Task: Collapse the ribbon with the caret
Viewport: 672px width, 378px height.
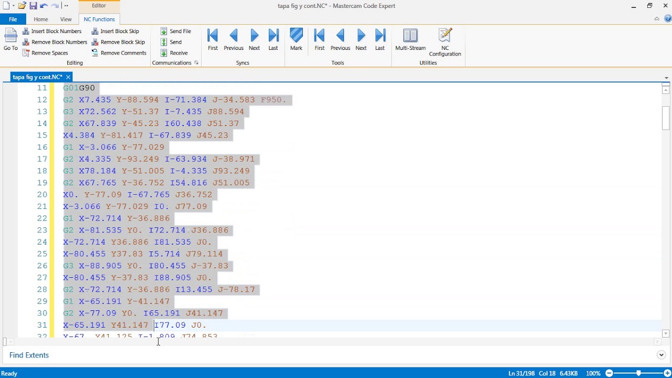Action: 657,19
